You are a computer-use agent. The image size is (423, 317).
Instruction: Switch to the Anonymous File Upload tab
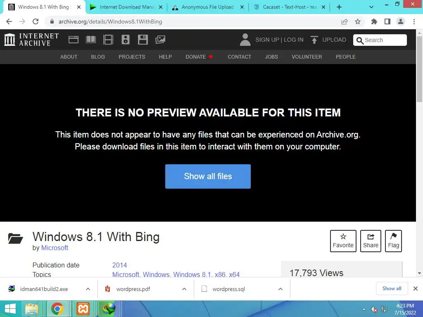coord(208,7)
